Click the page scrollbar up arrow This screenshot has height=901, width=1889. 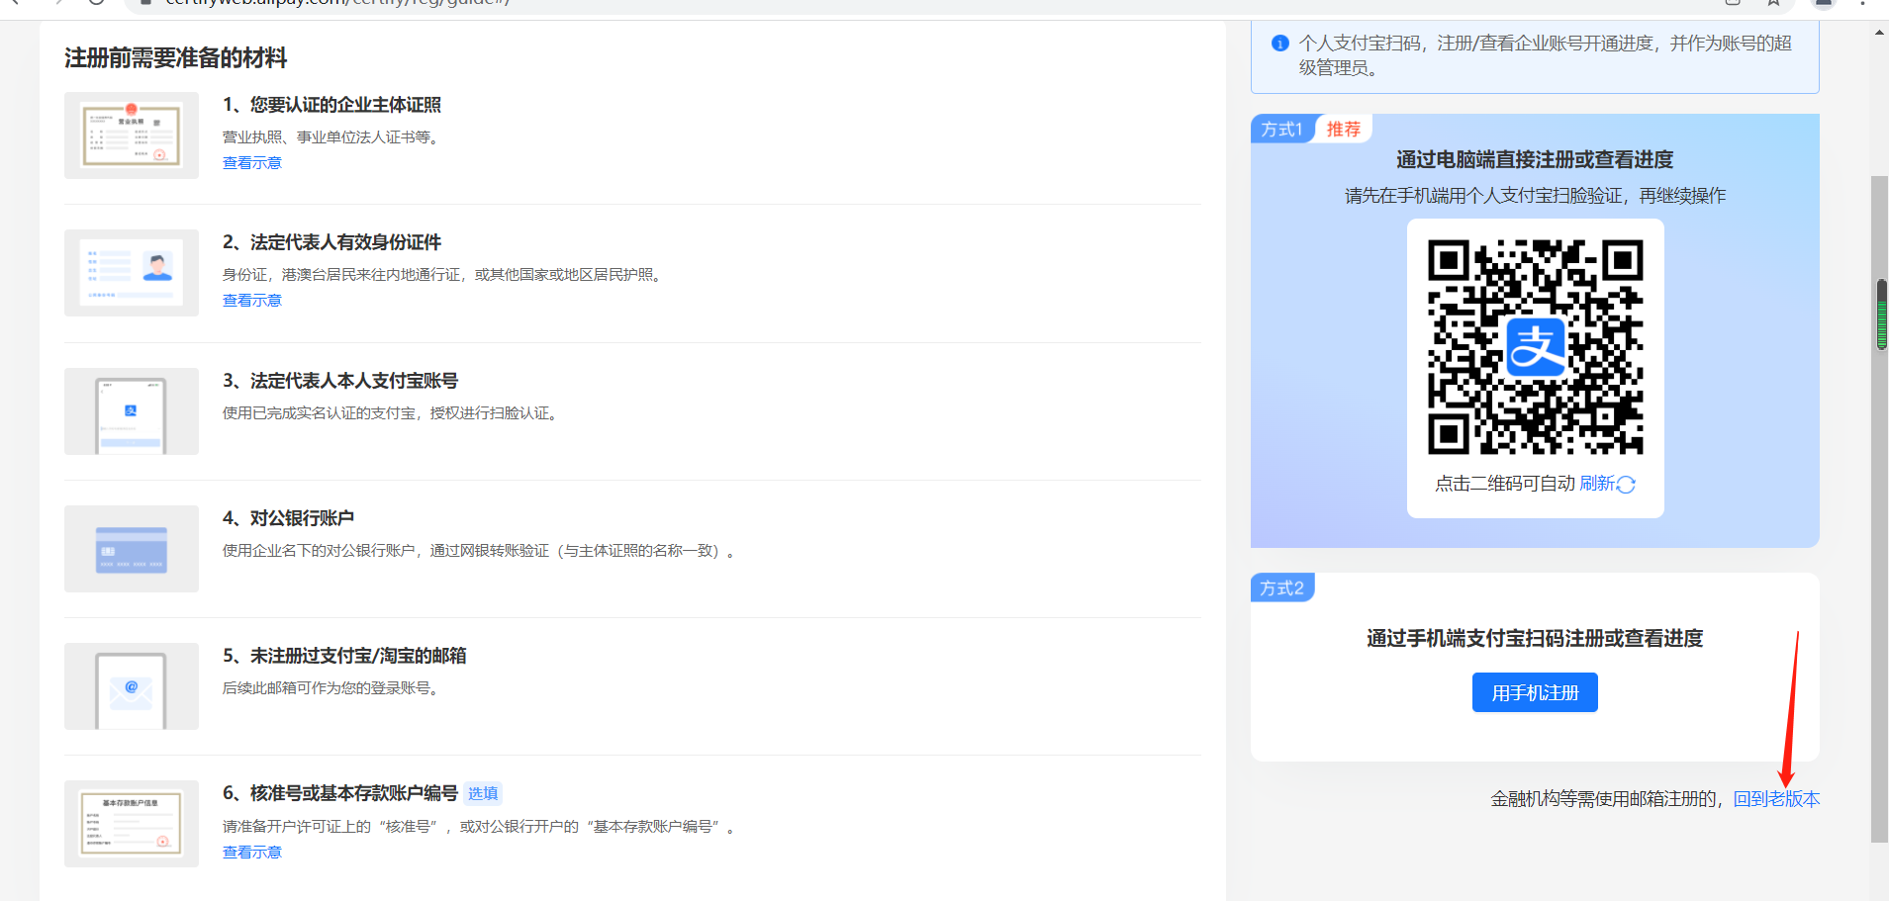pos(1879,33)
